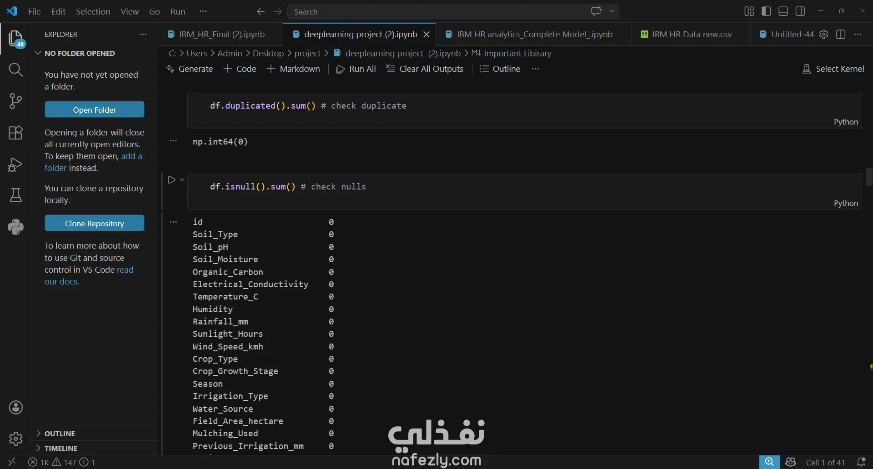873x469 pixels.
Task: Open the Selection menu
Action: point(93,11)
